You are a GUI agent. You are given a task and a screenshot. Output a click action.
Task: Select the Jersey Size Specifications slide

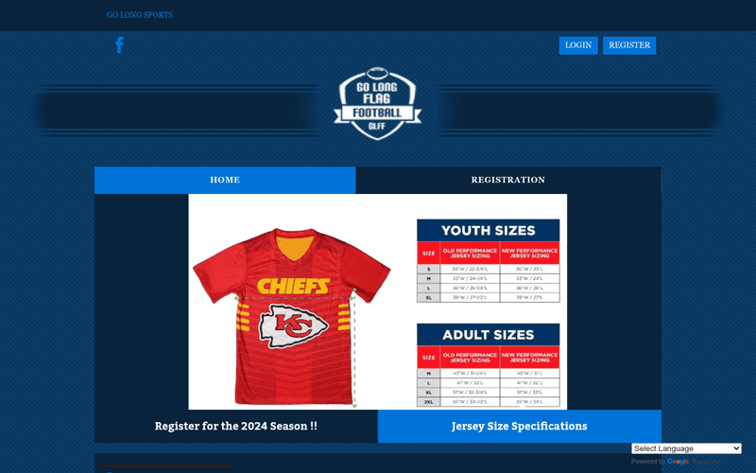pos(519,427)
